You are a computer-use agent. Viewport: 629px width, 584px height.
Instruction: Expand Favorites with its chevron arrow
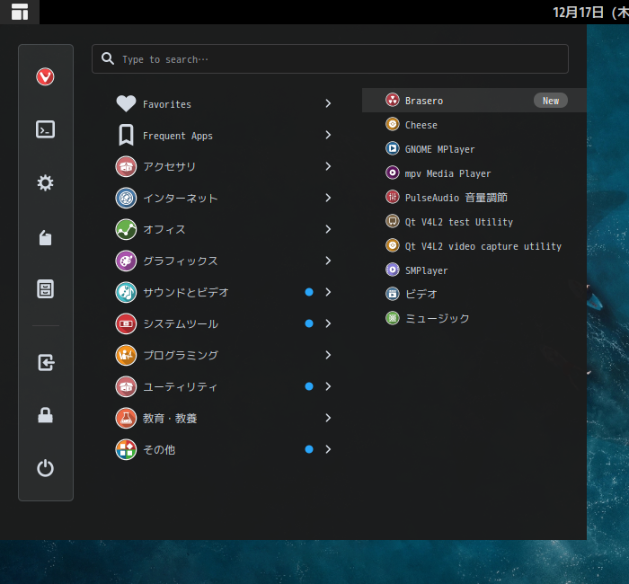pyautogui.click(x=328, y=103)
